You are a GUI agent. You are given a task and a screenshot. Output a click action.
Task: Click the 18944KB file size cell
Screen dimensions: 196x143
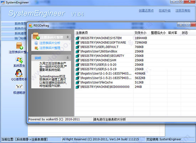pyautogui.click(x=141, y=38)
